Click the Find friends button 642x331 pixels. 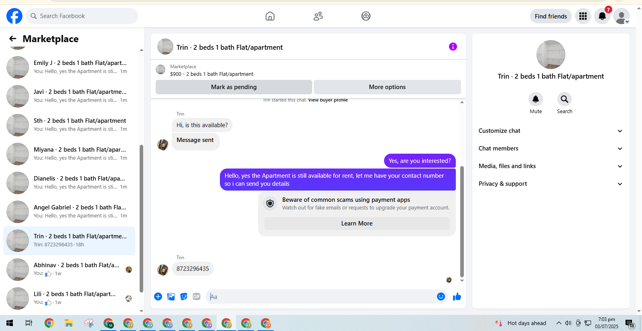pyautogui.click(x=551, y=16)
